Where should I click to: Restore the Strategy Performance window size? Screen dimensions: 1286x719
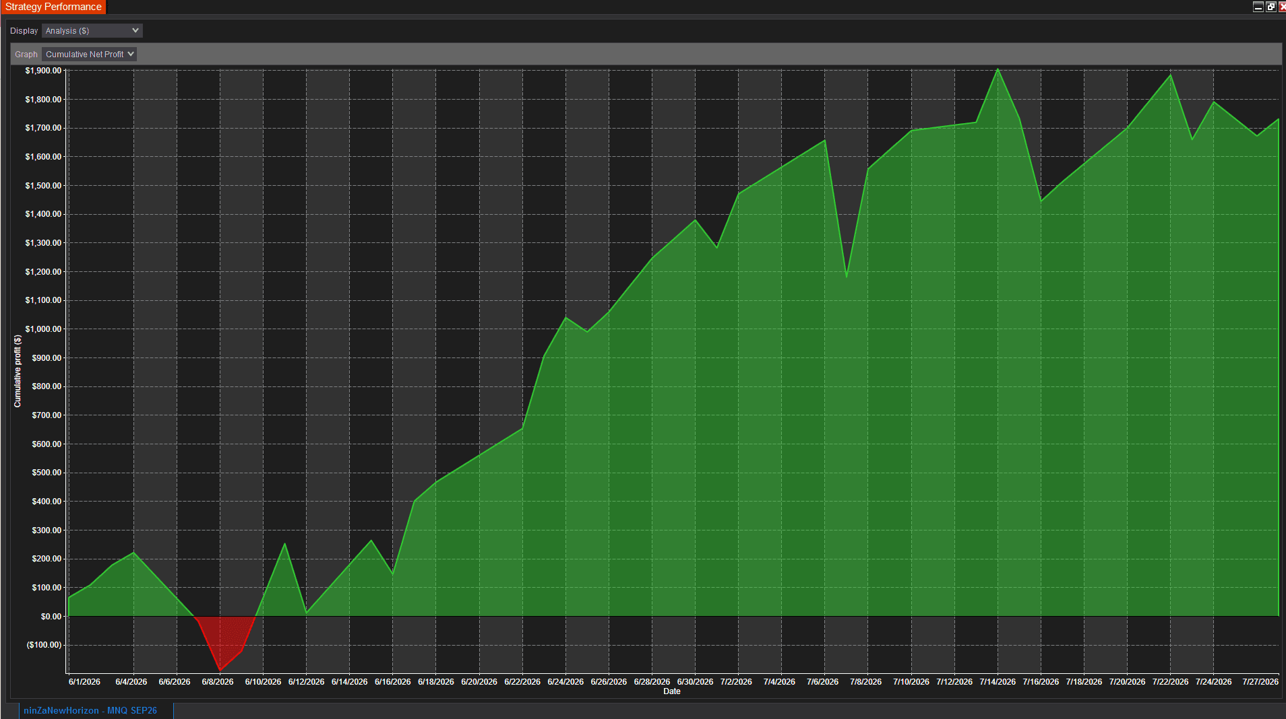1270,7
